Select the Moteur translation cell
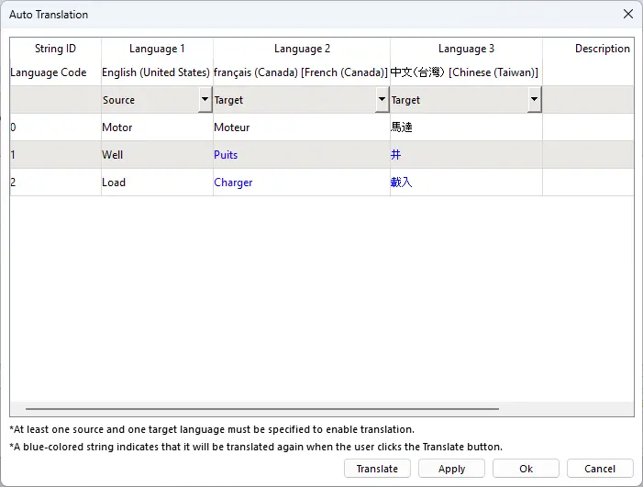This screenshot has width=643, height=487. tap(302, 127)
